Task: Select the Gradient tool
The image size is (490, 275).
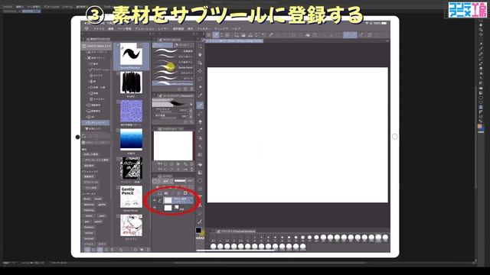Action: [x=200, y=173]
